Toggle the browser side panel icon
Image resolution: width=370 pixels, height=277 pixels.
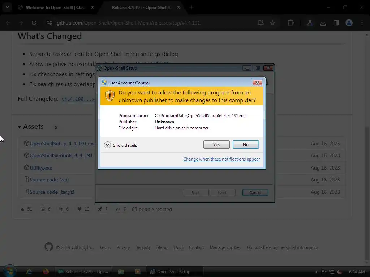point(336,23)
